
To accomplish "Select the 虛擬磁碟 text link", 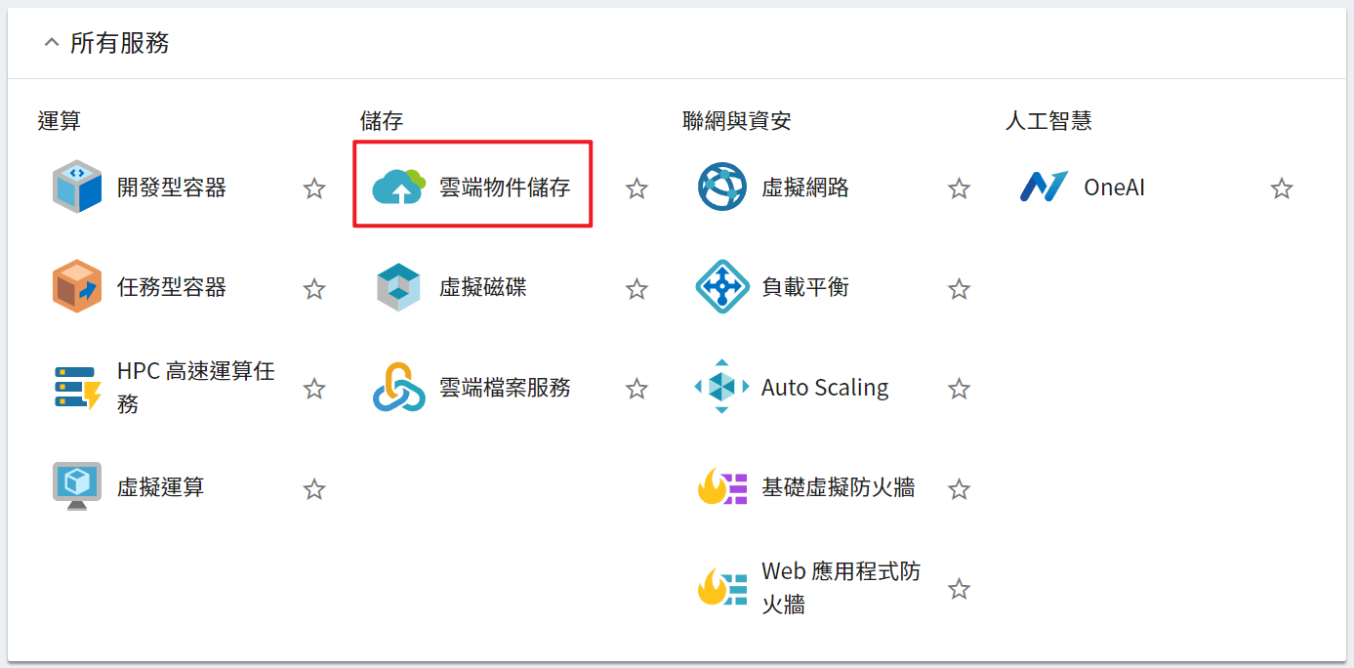I will tap(482, 287).
